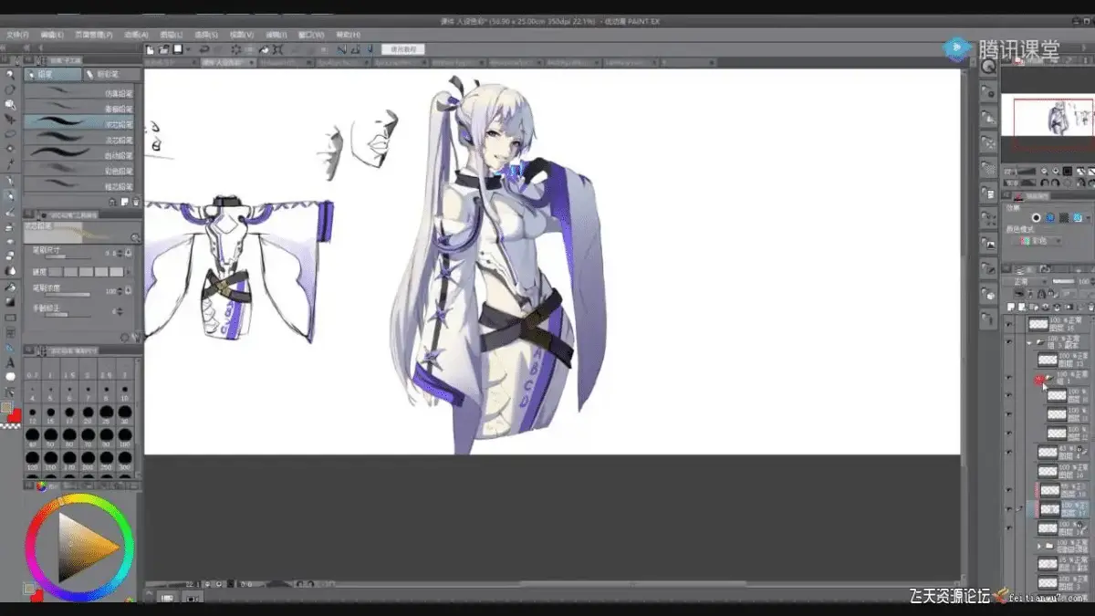Toggle visibility eye of 图层 14
The height and width of the screenshot is (616, 1095).
(x=1008, y=527)
